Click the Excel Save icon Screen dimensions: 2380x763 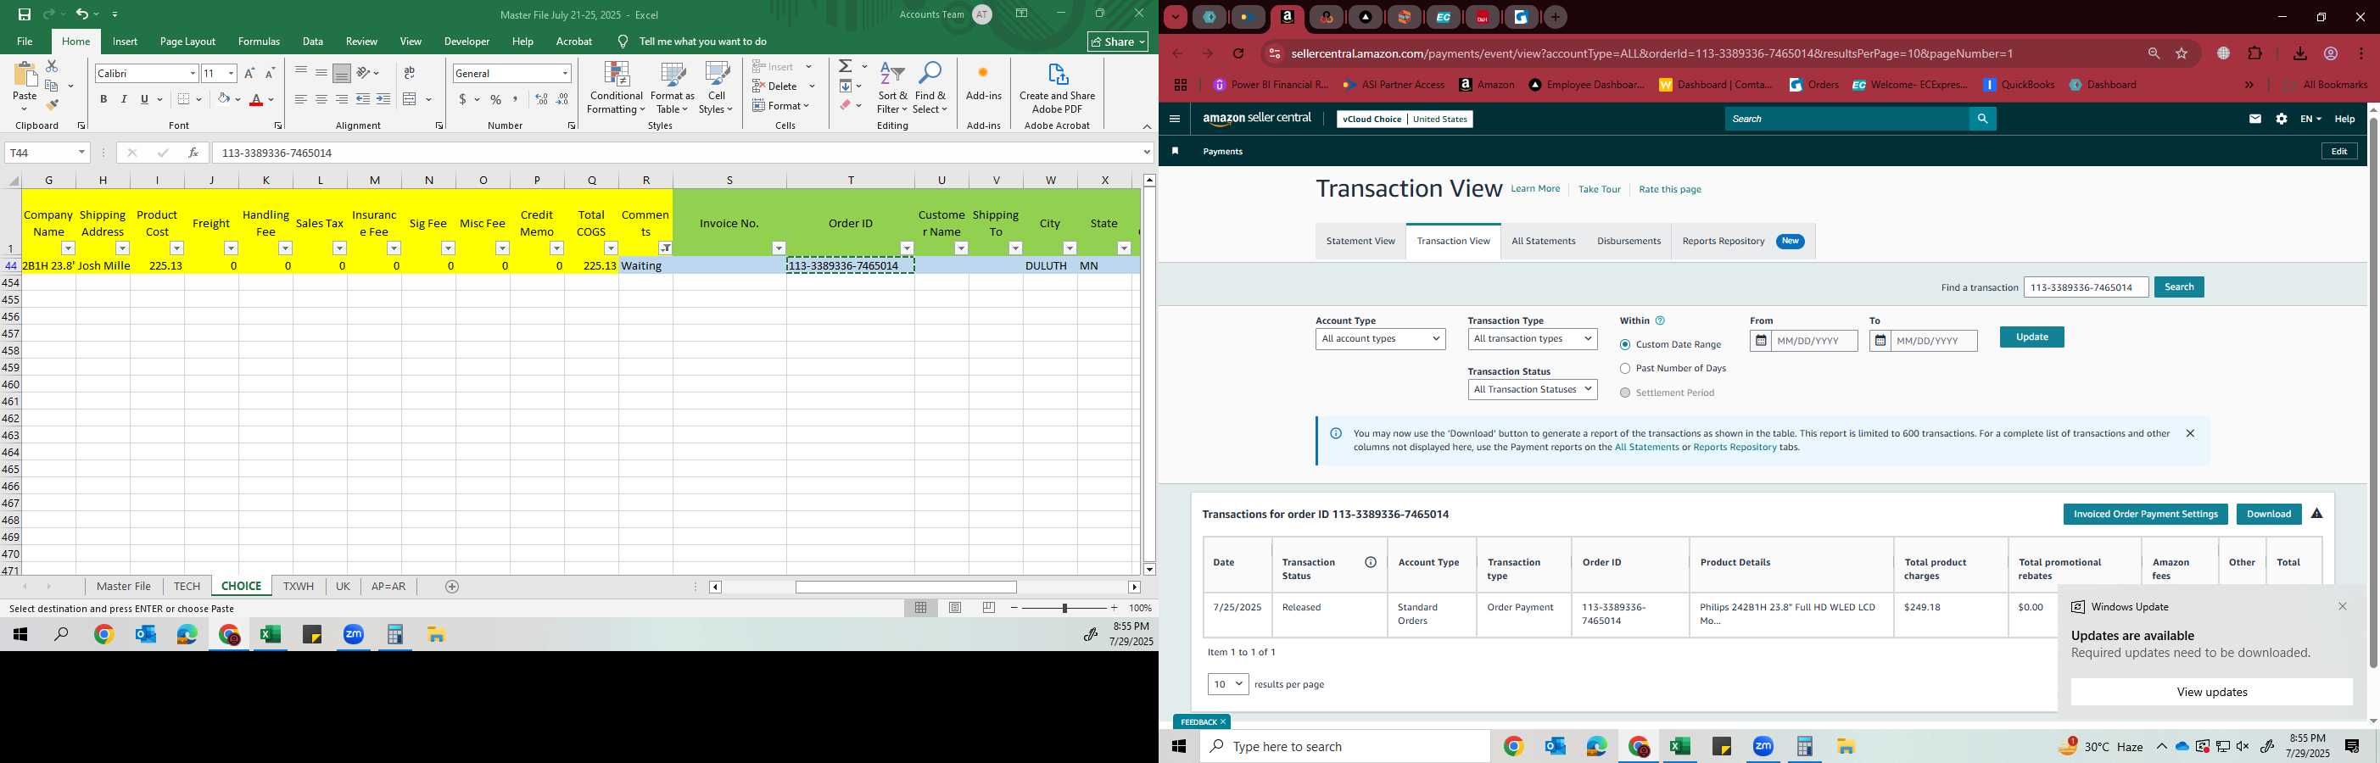pos(24,14)
